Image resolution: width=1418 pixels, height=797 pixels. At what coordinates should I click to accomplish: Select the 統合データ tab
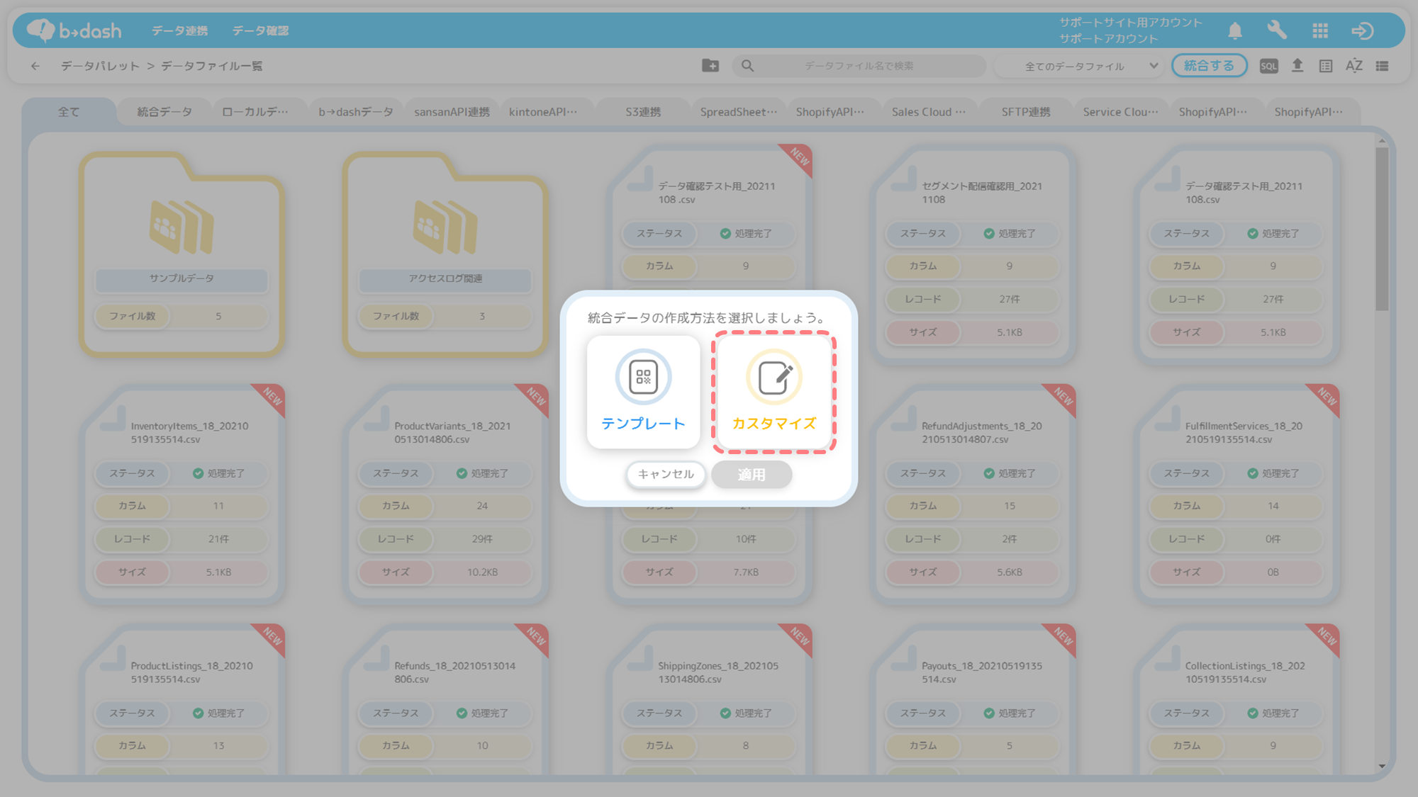point(164,112)
